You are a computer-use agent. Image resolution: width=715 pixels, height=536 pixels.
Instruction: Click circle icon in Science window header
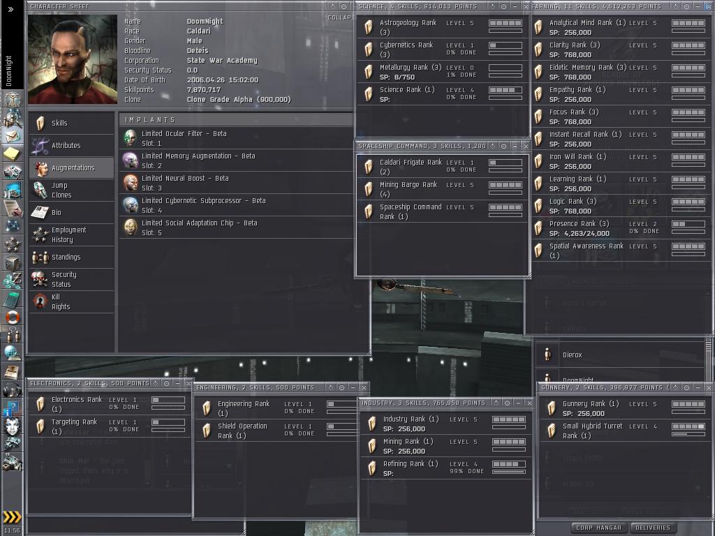coord(504,6)
